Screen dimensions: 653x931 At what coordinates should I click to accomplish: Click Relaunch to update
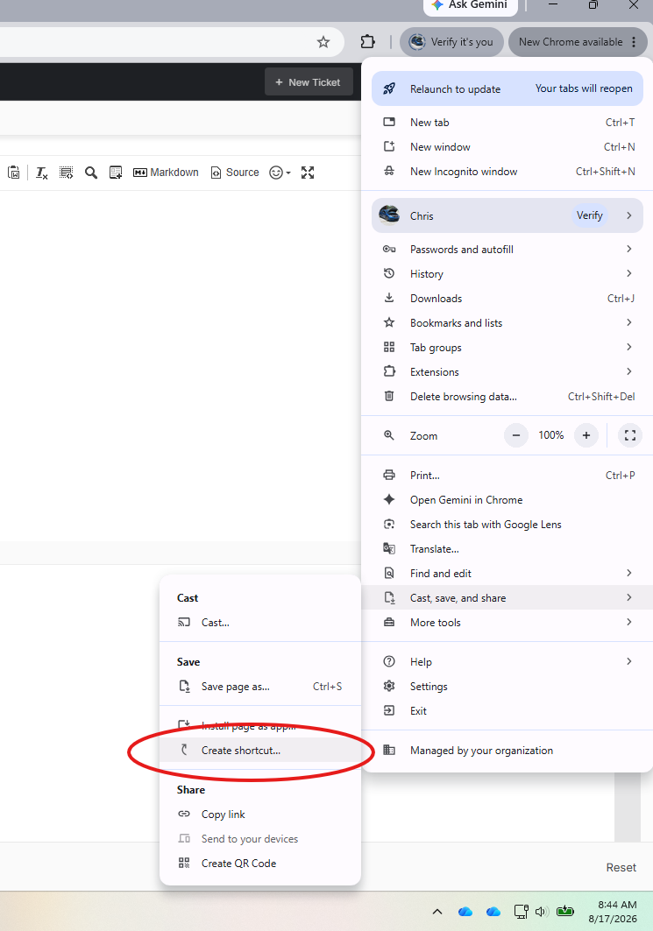tap(507, 89)
